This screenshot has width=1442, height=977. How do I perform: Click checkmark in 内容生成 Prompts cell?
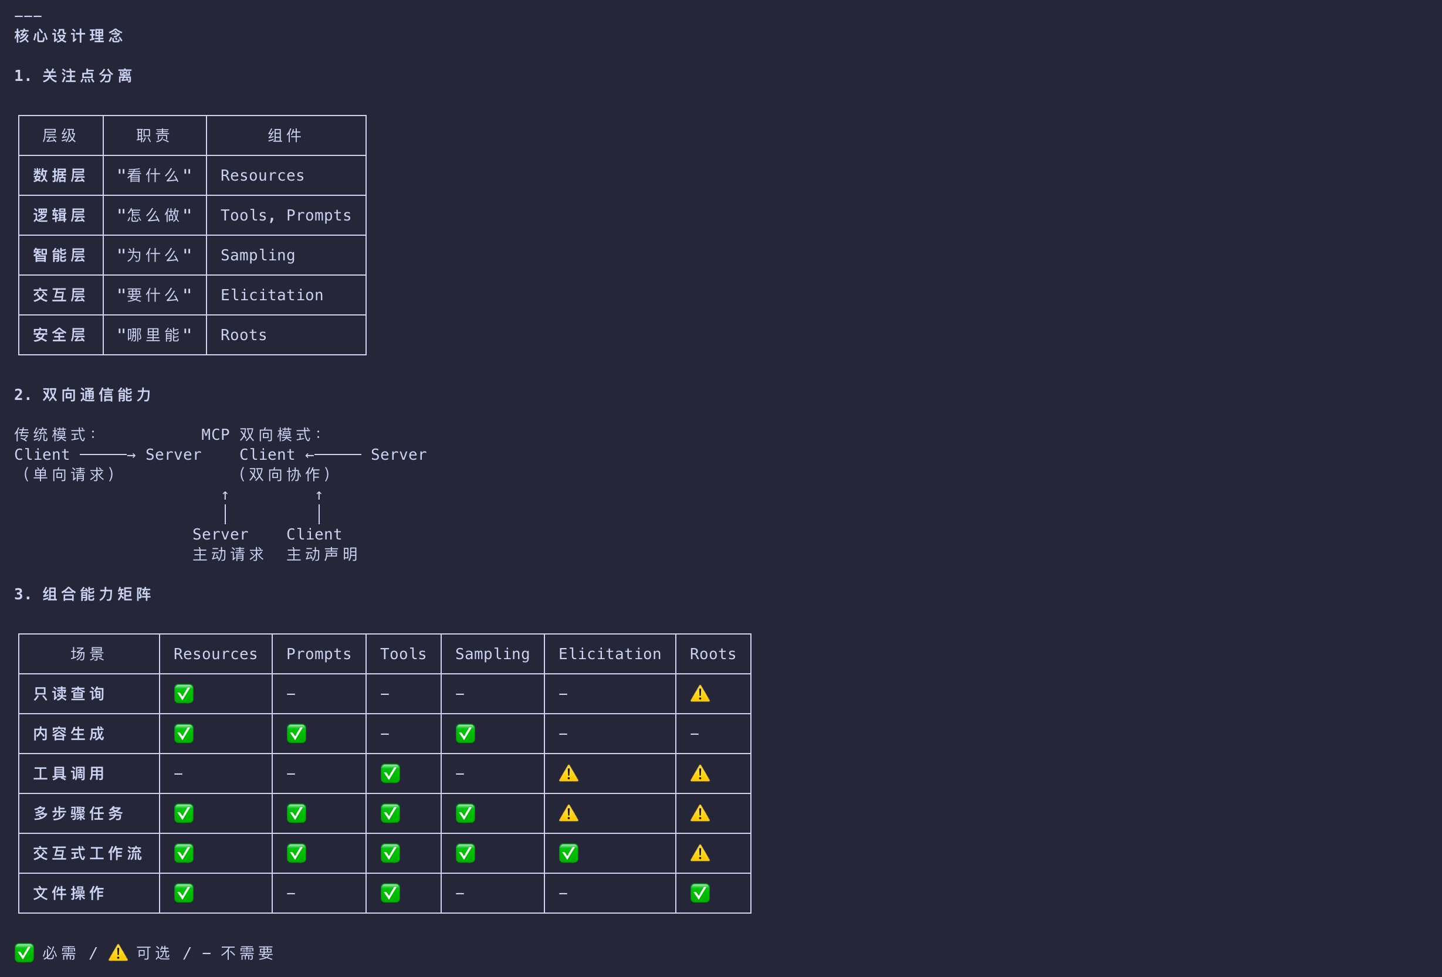point(297,734)
